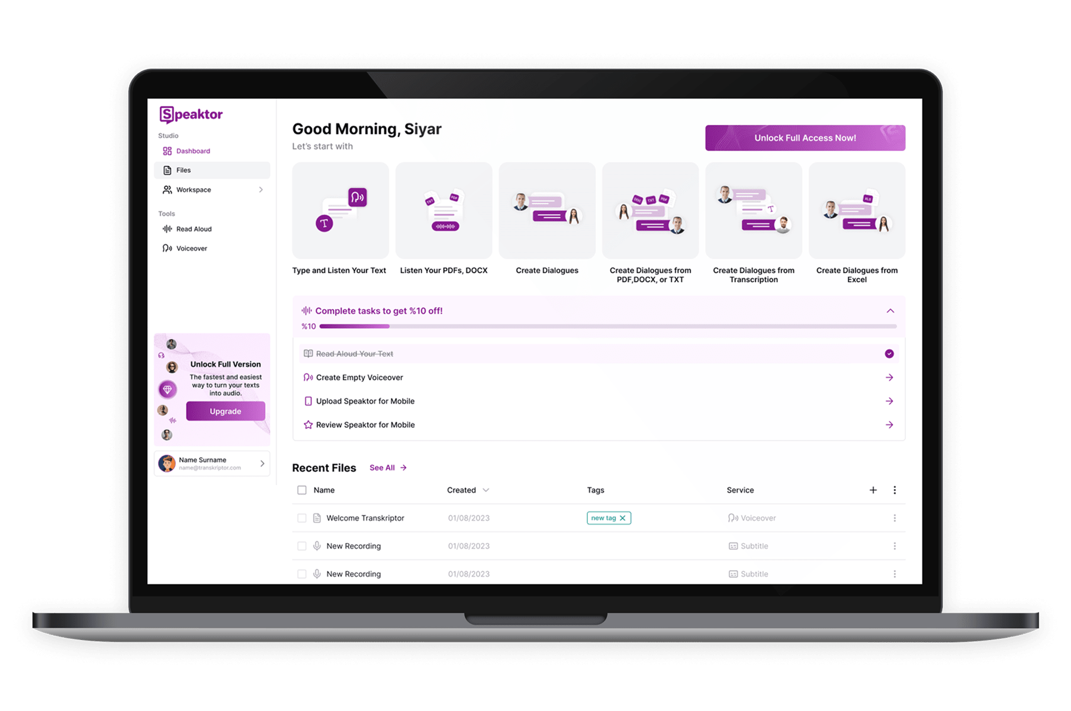Open table header three-dot menu
Image resolution: width=1071 pixels, height=711 pixels.
click(895, 490)
